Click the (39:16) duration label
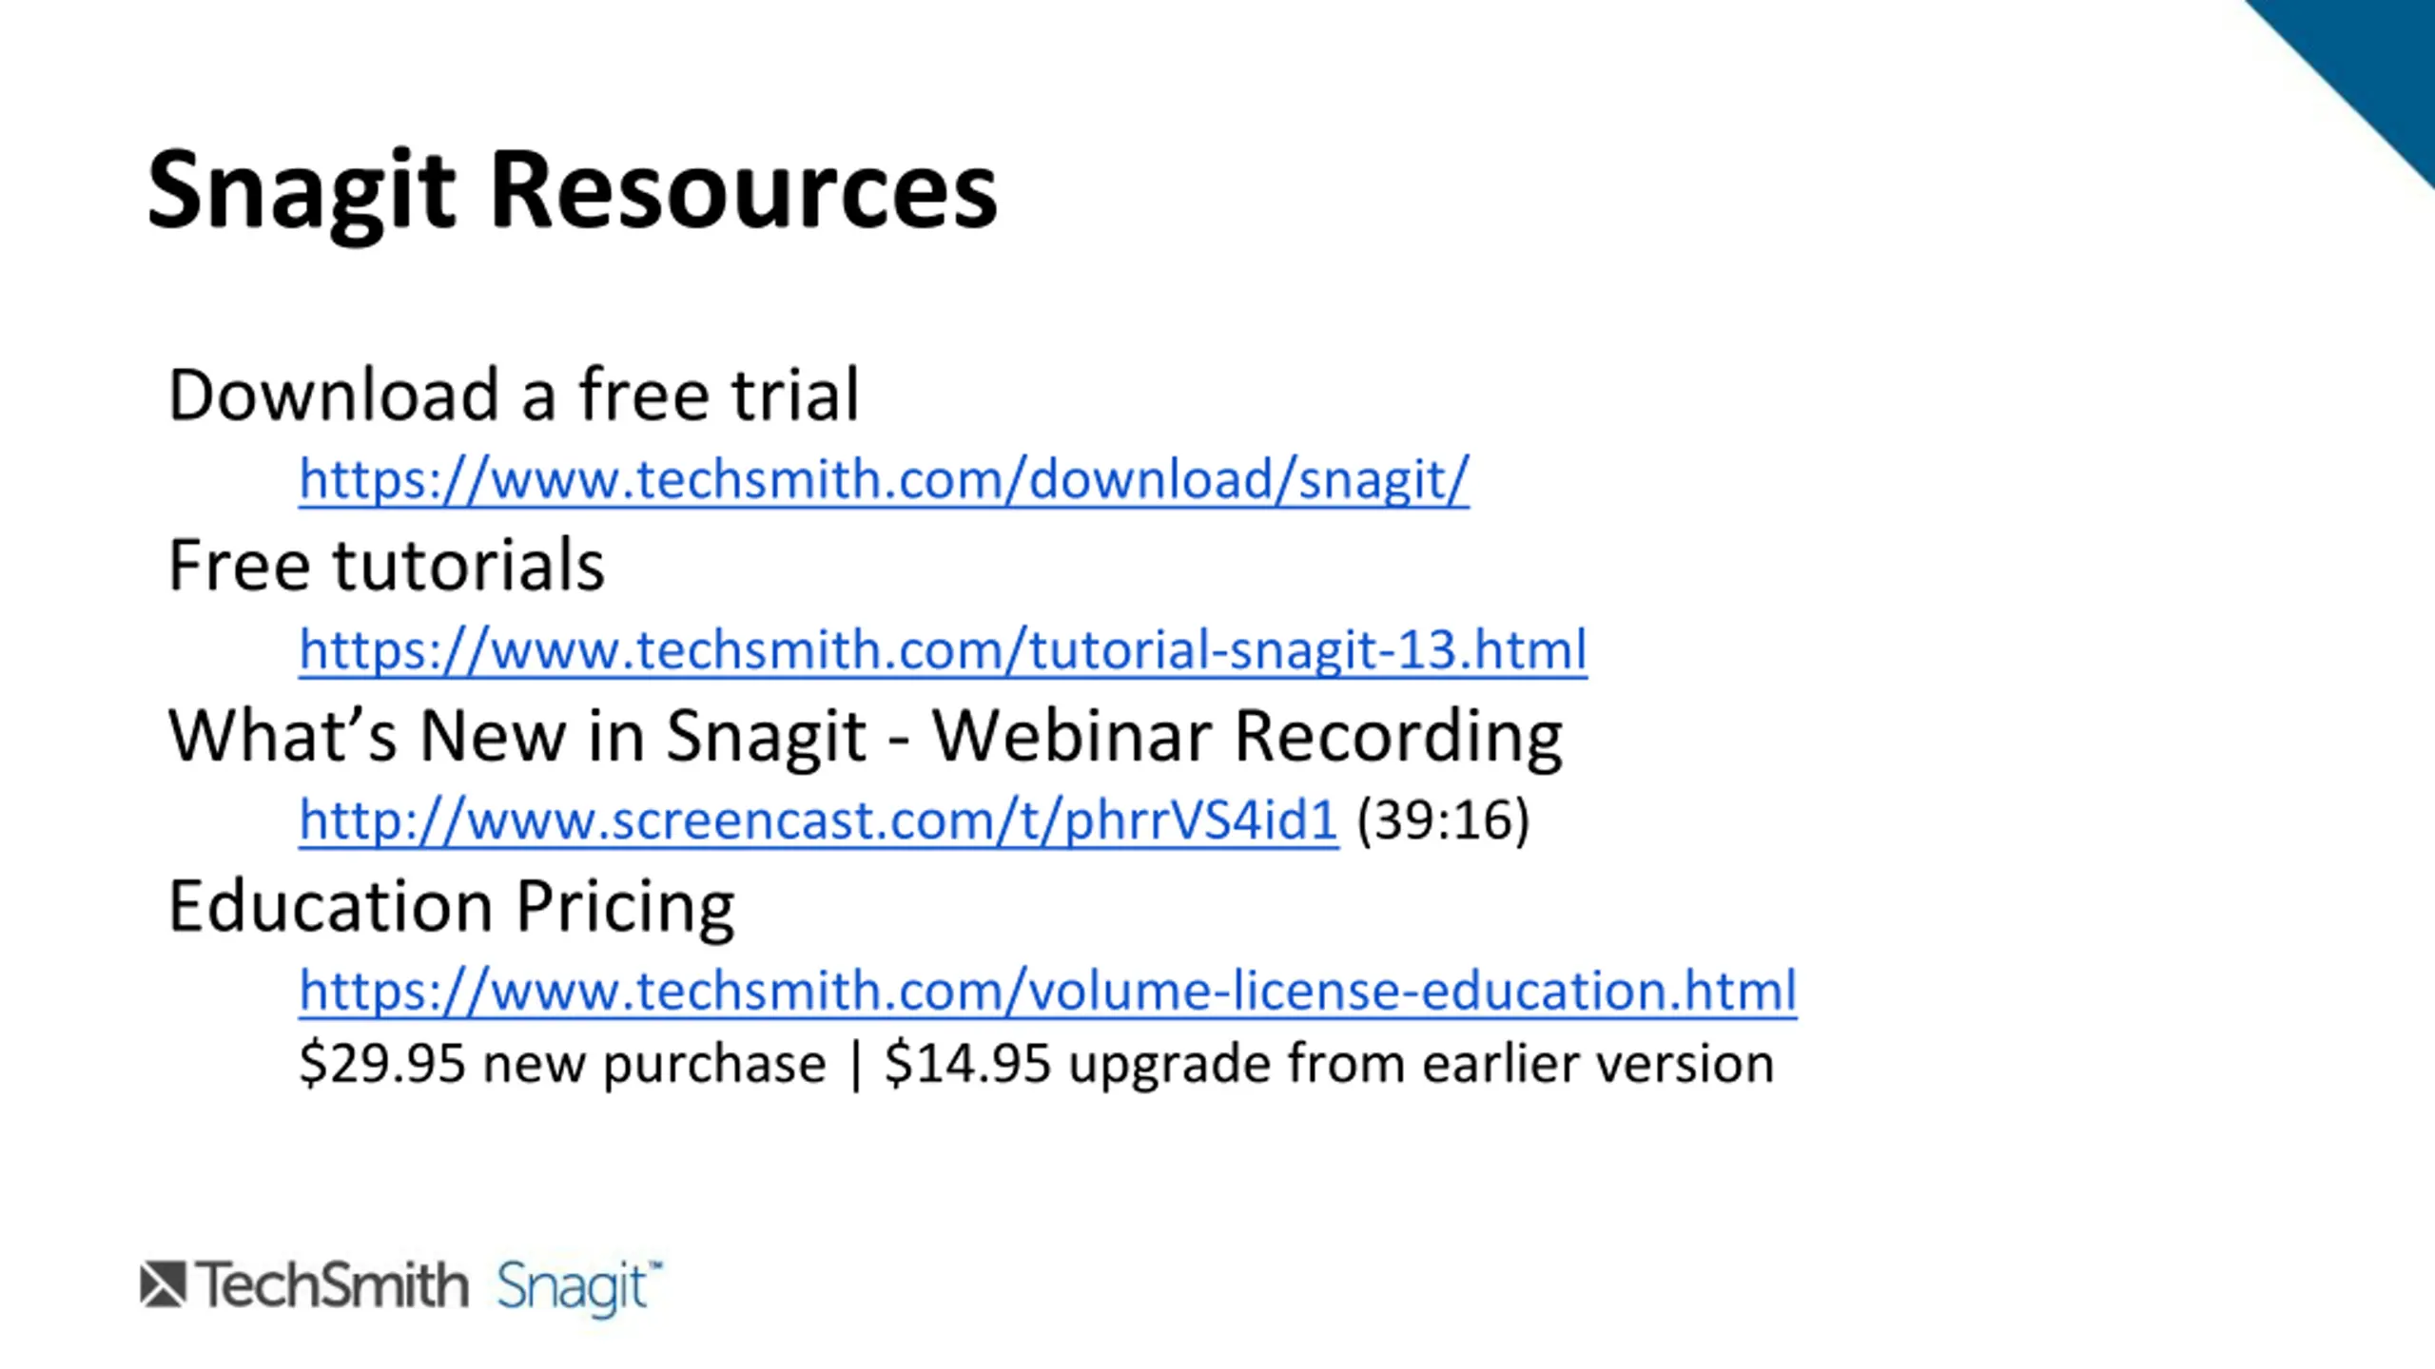 click(x=1443, y=820)
